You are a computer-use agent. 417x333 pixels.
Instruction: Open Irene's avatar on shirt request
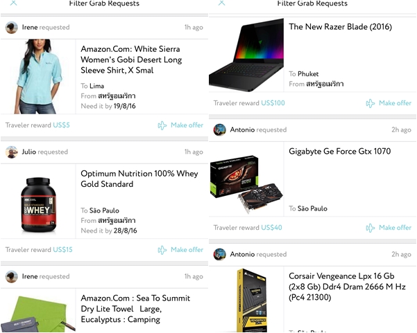click(x=12, y=27)
